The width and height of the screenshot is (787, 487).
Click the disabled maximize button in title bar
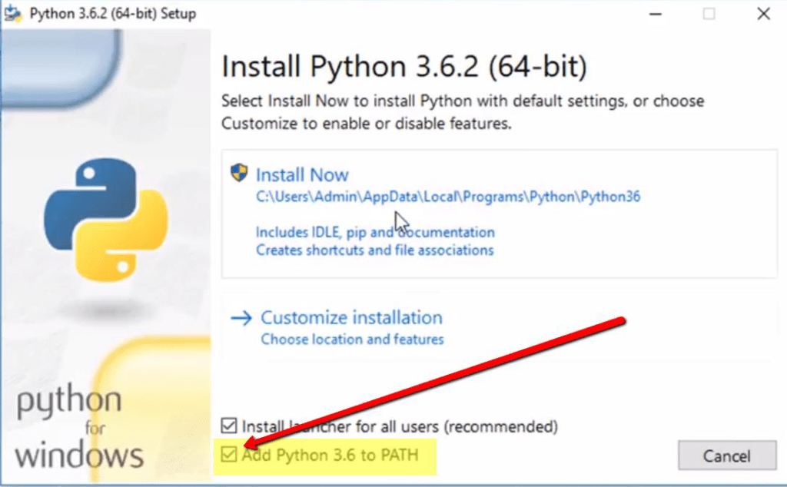(x=709, y=14)
